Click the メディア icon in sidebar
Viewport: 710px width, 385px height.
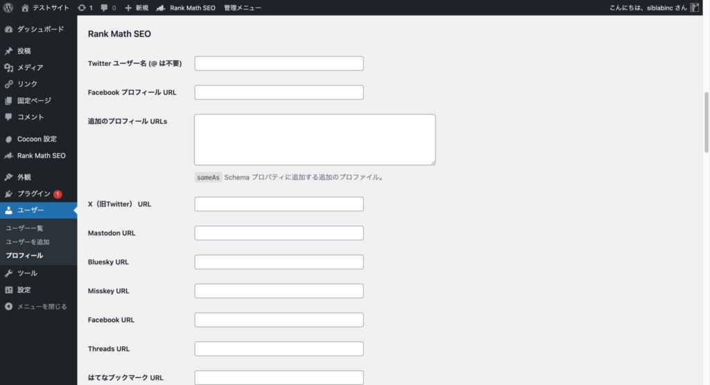tap(8, 67)
